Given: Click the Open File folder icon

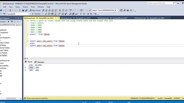Looking at the screenshot, I should 20,10.
